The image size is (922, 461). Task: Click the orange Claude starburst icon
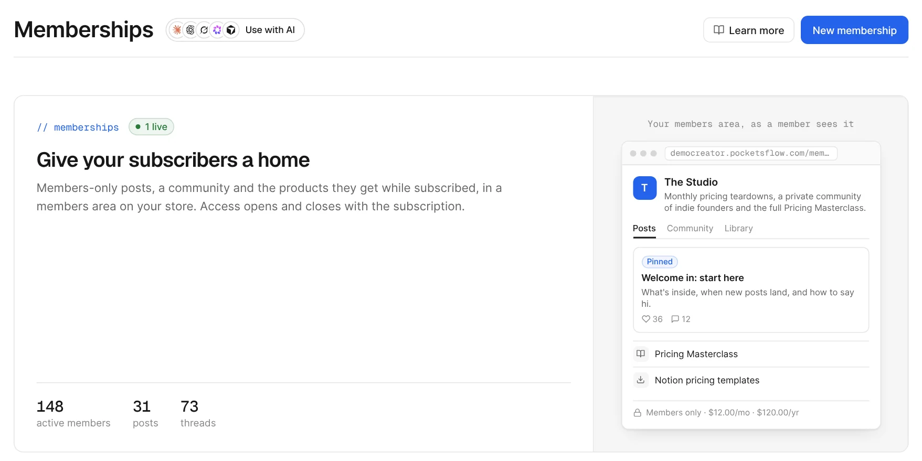177,30
